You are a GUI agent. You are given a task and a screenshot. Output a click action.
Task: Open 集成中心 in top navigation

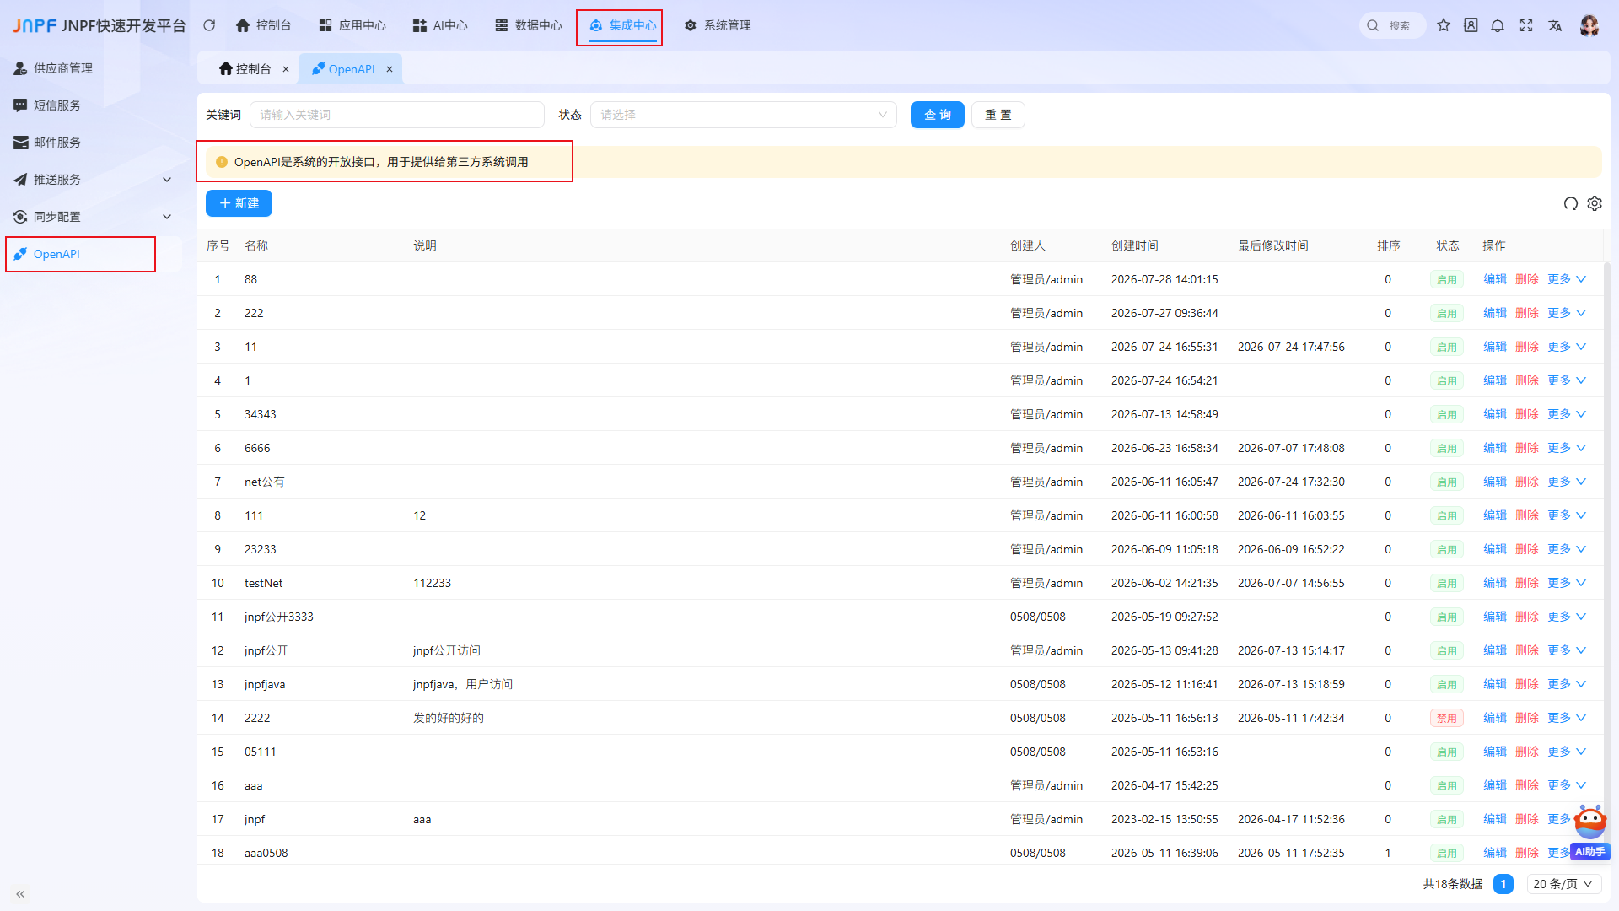622,25
